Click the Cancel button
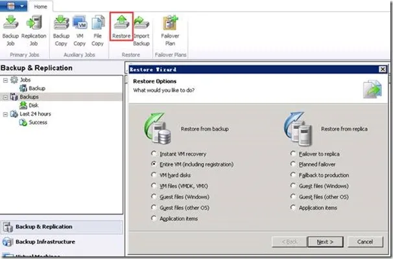Viewport: 393px width, 259px height. click(365, 242)
